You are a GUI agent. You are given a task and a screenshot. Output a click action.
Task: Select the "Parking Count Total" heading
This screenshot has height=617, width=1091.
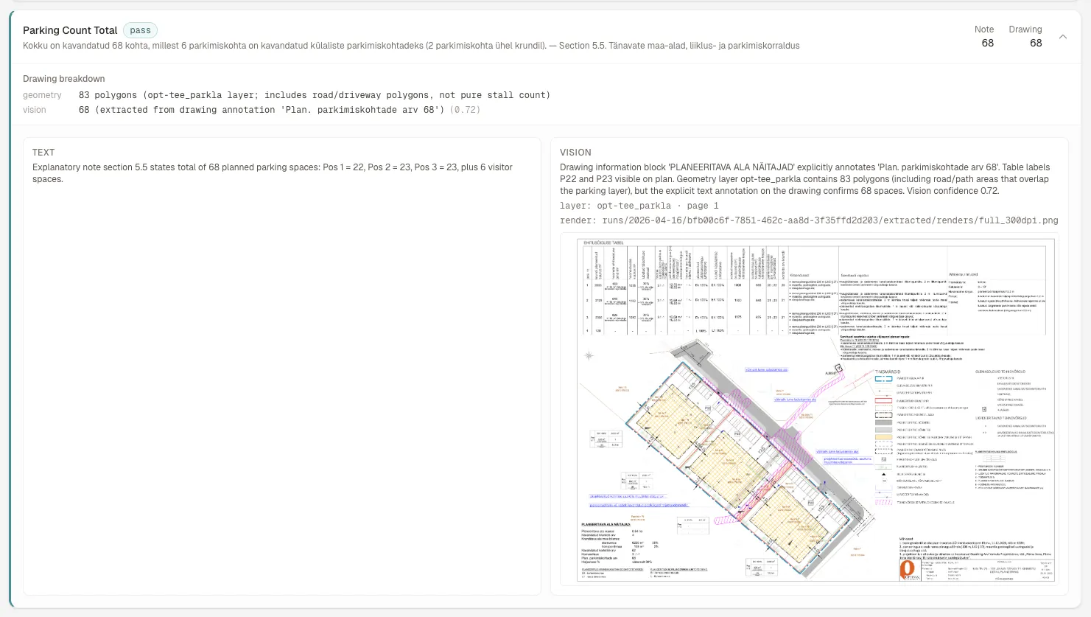pyautogui.click(x=70, y=30)
